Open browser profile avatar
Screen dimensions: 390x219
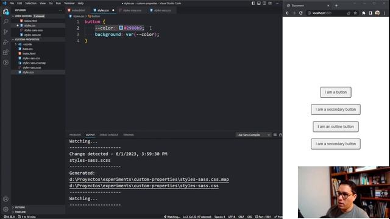377,13
